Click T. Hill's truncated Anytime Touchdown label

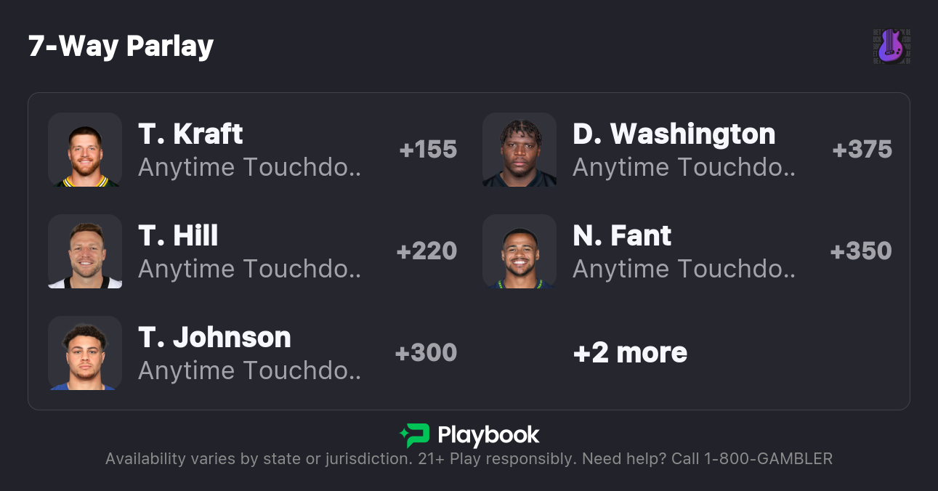(249, 269)
